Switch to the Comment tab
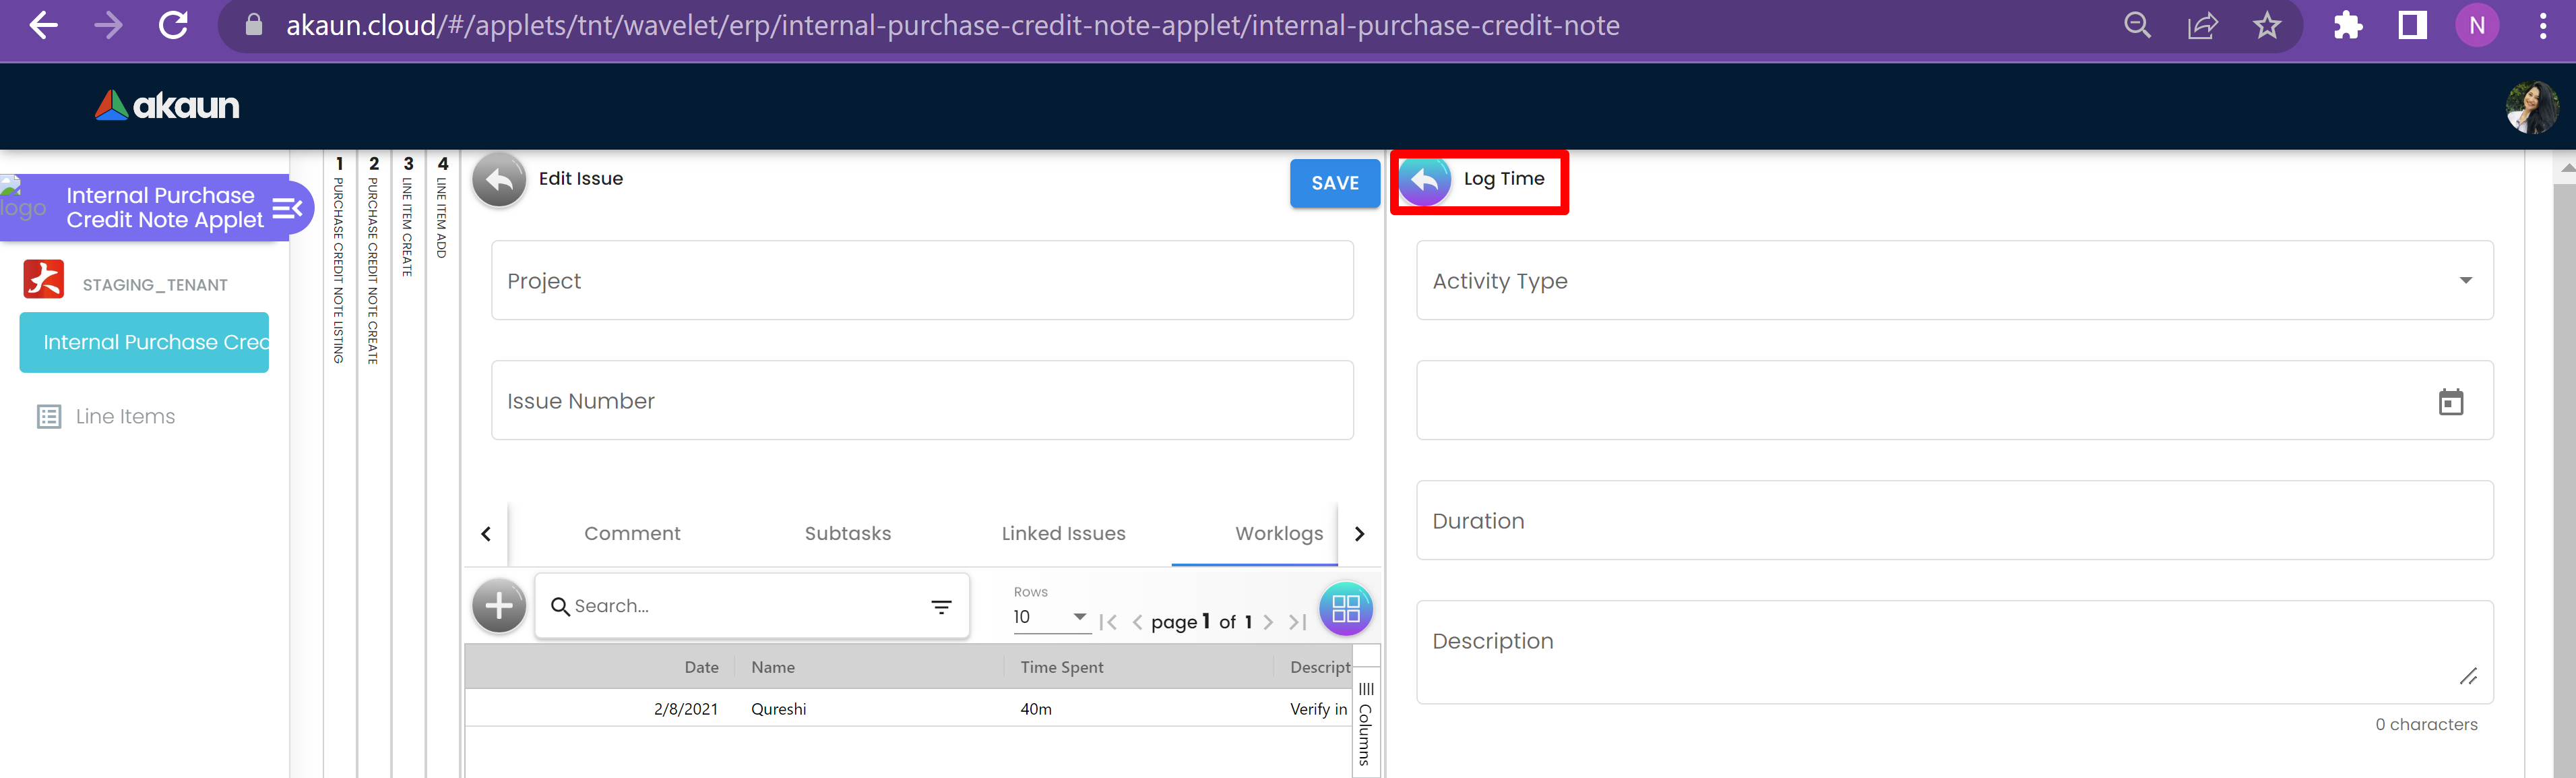Image resolution: width=2576 pixels, height=778 pixels. tap(632, 534)
